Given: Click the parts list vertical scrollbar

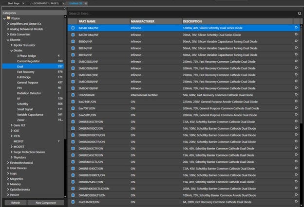Looking at the screenshot, I should (x=301, y=74).
